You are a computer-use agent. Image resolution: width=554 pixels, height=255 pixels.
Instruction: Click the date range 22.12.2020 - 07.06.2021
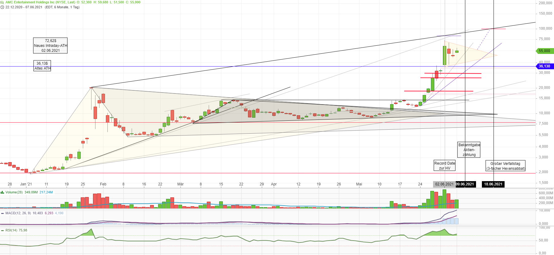[x=24, y=7]
